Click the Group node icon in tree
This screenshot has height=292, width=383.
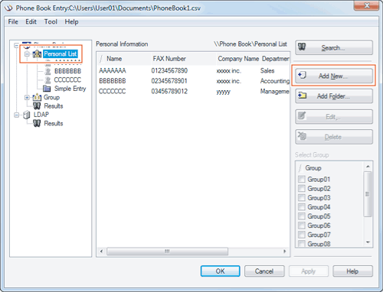pyautogui.click(x=38, y=97)
